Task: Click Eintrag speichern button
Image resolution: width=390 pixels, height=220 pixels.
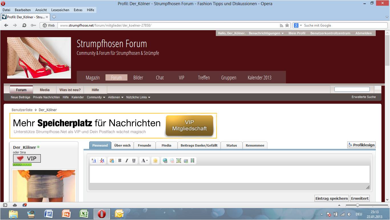Action: 332,198
